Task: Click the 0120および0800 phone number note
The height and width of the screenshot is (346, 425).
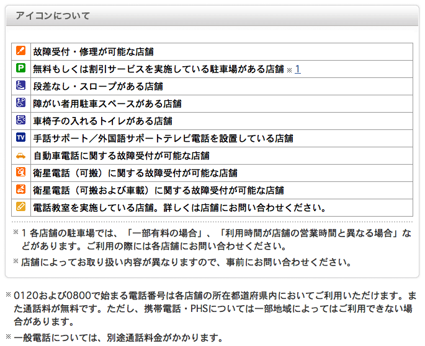Action: (212, 308)
